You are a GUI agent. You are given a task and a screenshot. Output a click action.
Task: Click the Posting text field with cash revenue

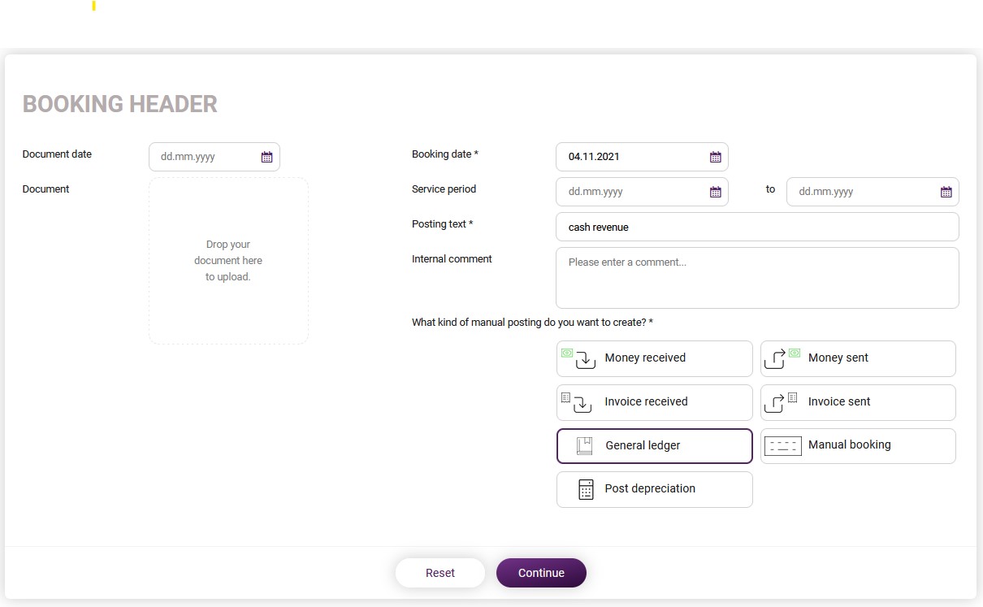(x=757, y=227)
